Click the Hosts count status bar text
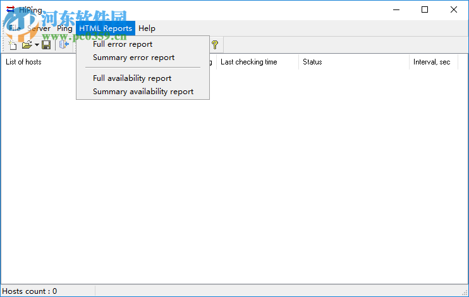The height and width of the screenshot is (297, 469). 29,291
